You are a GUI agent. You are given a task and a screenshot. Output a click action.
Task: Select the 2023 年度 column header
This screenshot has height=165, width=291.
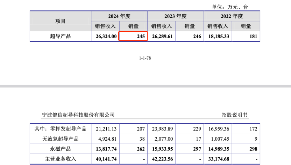[x=175, y=16]
